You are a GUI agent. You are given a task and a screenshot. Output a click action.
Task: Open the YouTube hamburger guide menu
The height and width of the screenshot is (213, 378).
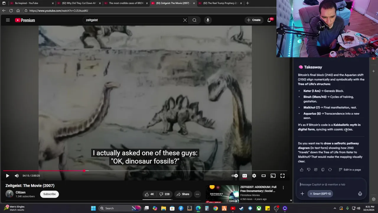(8, 20)
